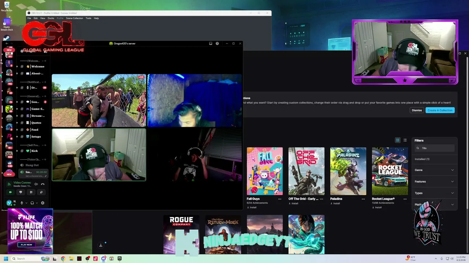This screenshot has width=469, height=263.
Task: Select the Installed (1) filter
Action: click(422, 159)
